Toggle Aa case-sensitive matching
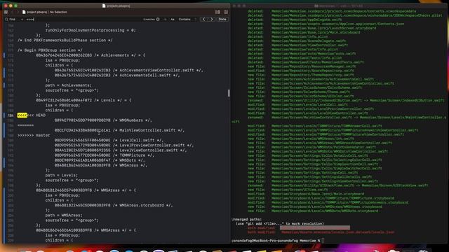 (x=173, y=19)
